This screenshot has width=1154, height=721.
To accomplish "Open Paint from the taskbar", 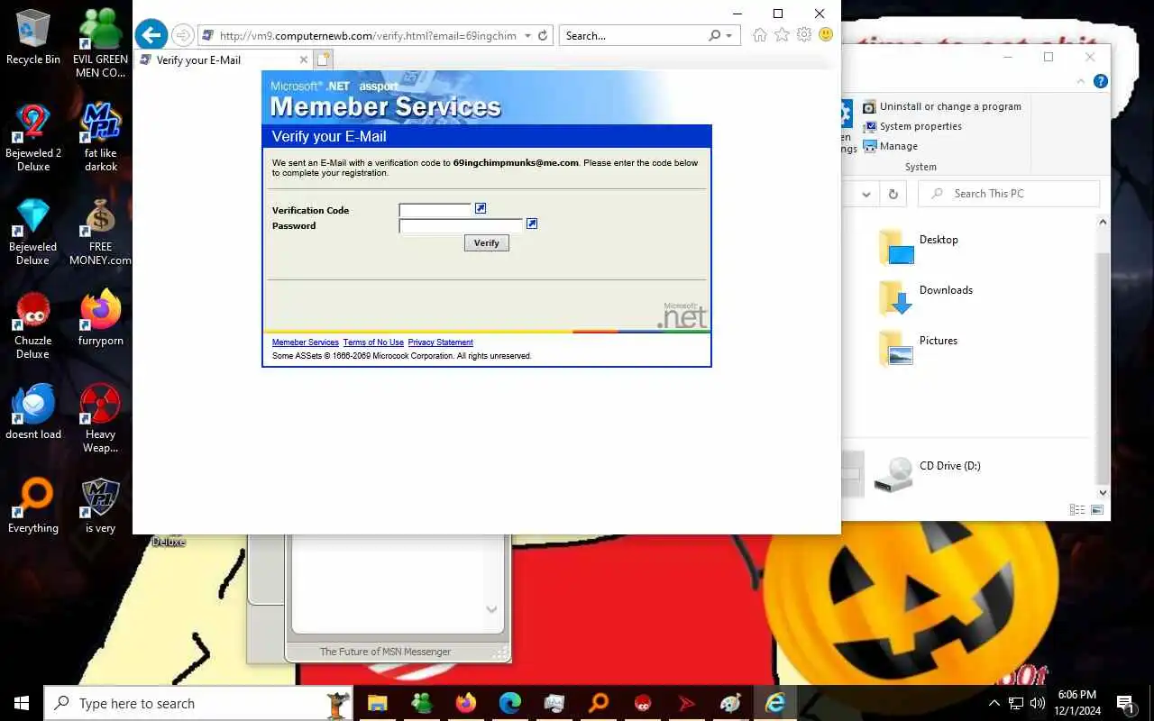I will (x=731, y=703).
